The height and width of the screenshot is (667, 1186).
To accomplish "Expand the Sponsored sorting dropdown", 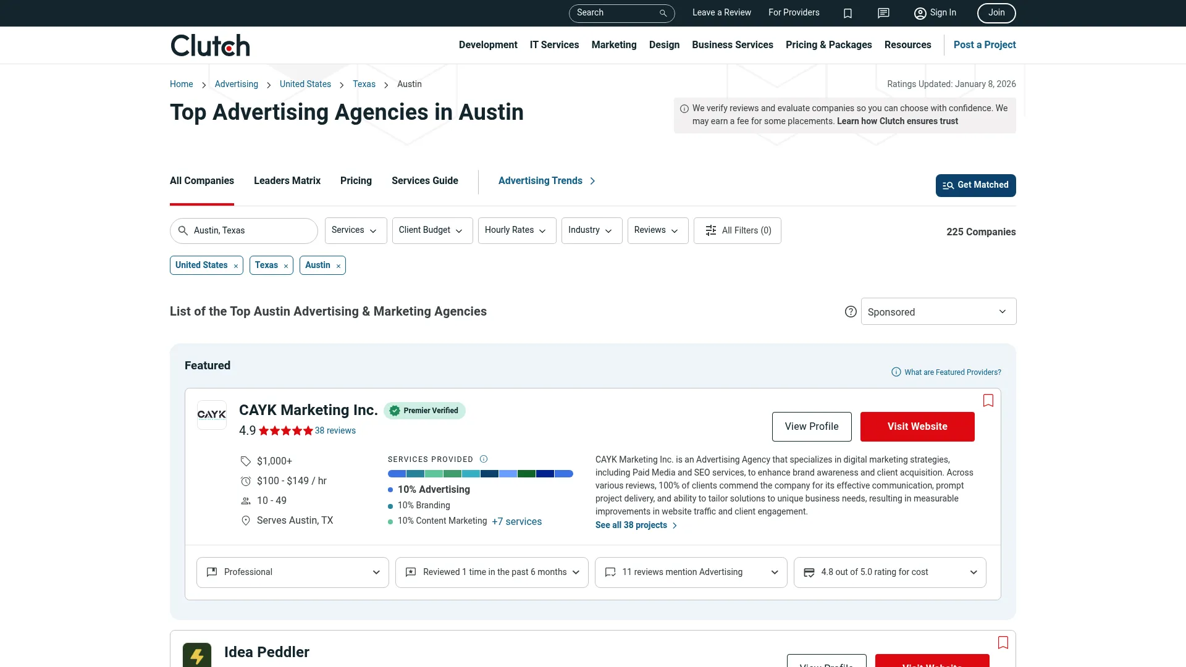I will 938,311.
